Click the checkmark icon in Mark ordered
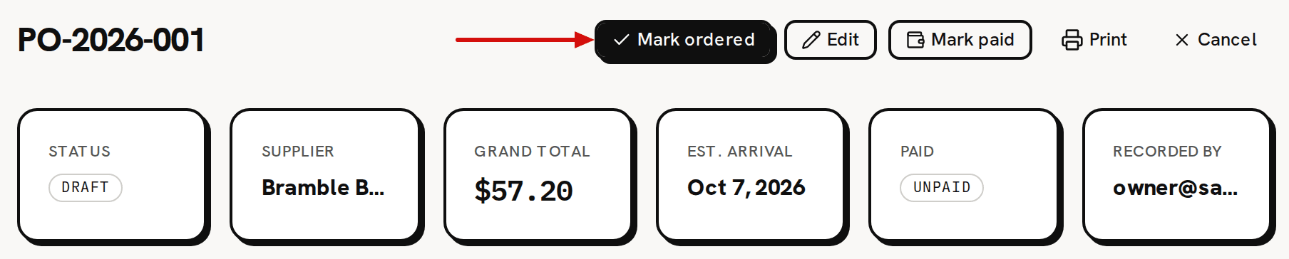 tap(621, 40)
